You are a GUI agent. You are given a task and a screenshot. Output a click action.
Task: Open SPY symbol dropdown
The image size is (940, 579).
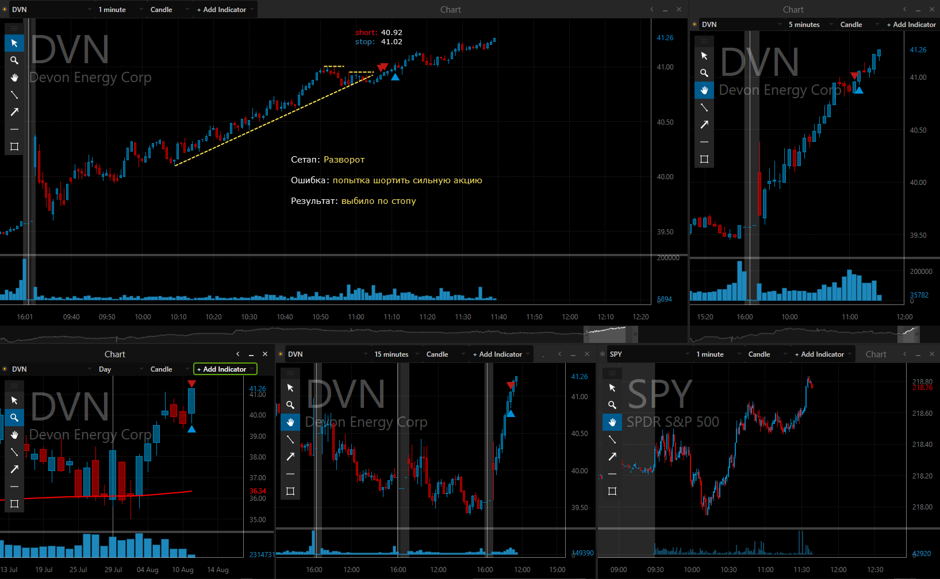click(x=650, y=354)
